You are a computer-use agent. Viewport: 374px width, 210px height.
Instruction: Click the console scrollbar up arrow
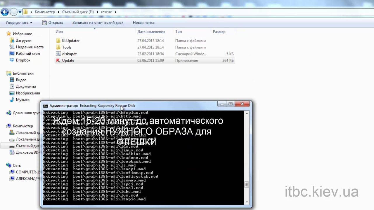[247, 113]
